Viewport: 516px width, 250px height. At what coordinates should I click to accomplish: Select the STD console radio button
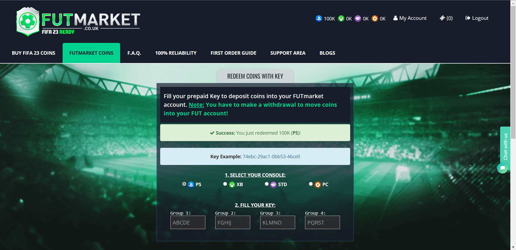(x=267, y=184)
